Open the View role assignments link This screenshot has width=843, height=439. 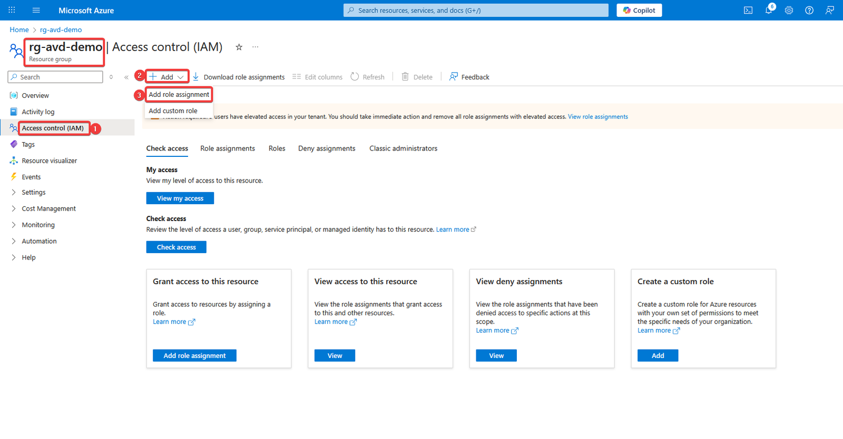tap(597, 117)
